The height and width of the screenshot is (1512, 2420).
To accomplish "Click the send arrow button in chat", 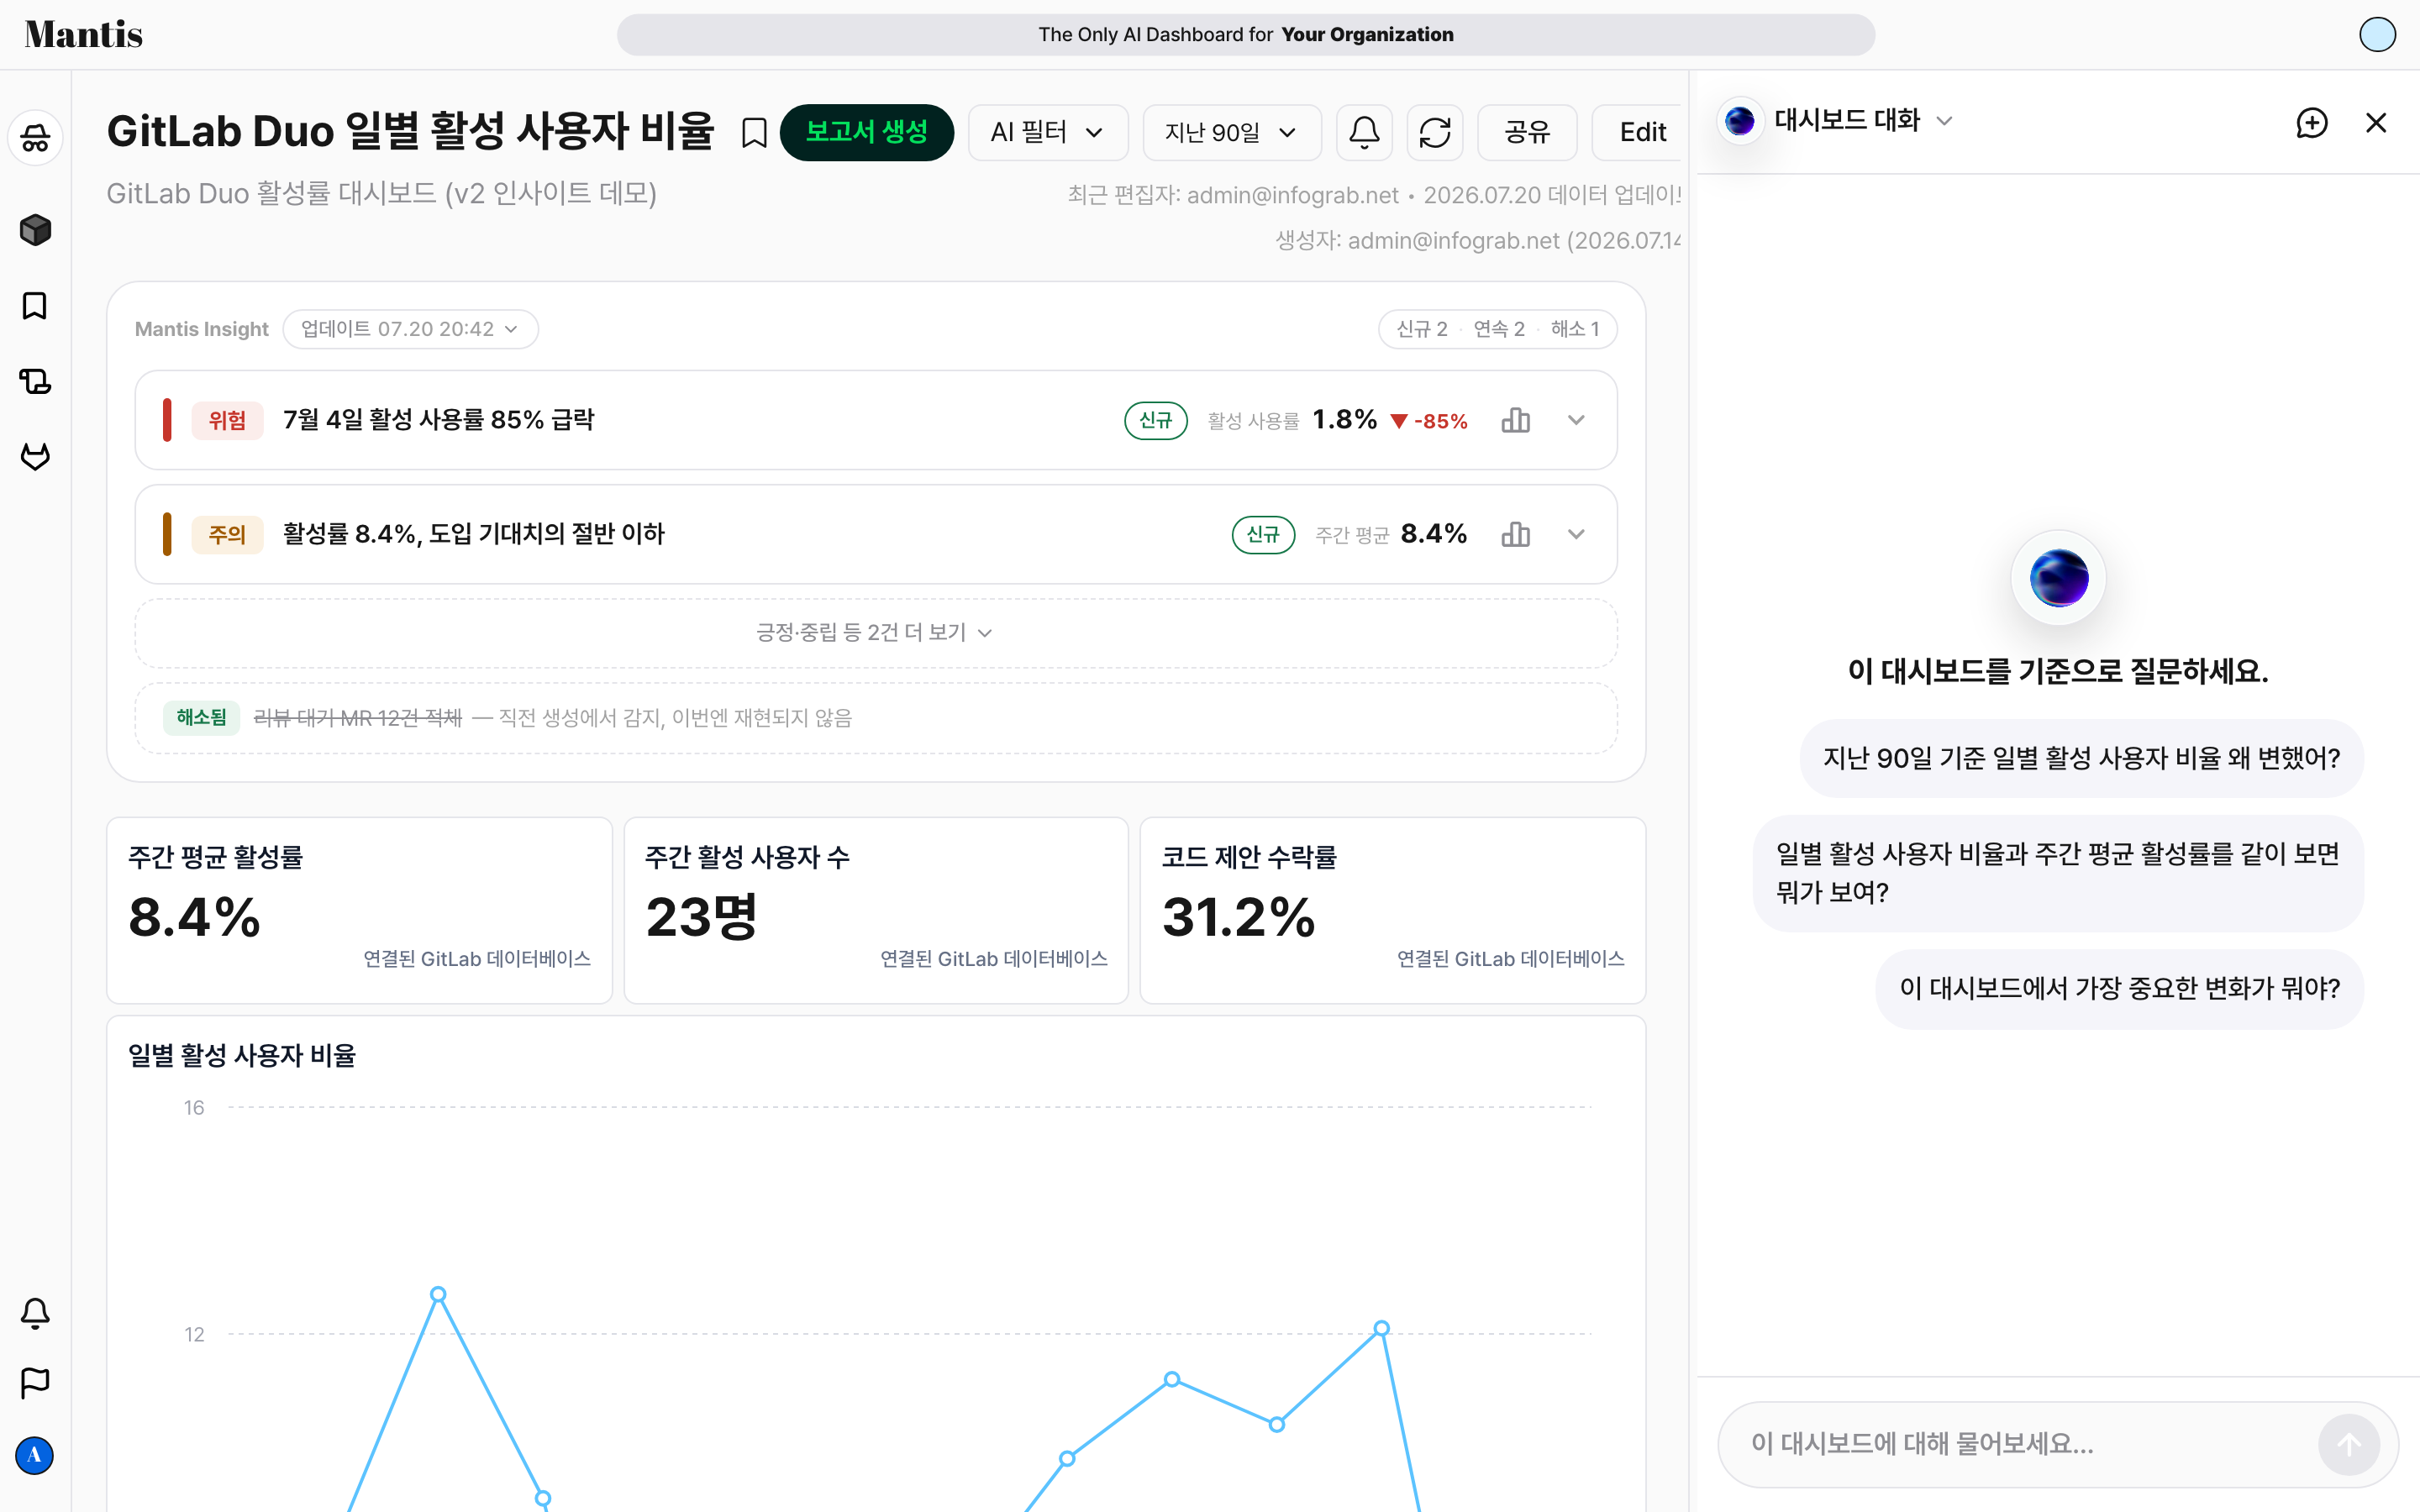I will [2348, 1444].
